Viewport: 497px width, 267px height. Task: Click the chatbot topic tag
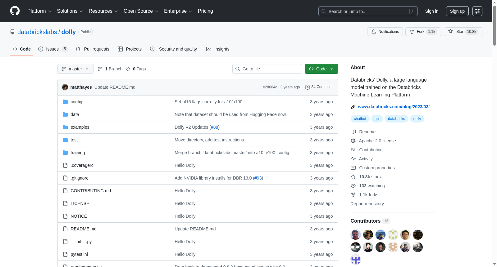click(360, 119)
